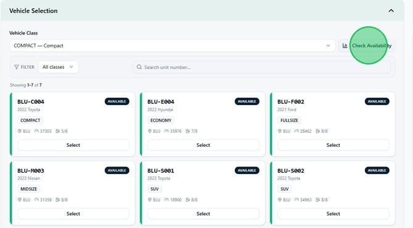Screen dimensions: 413x228
Task: Click AVAILABLE badge on BLU-M003 card
Action: 117,170
